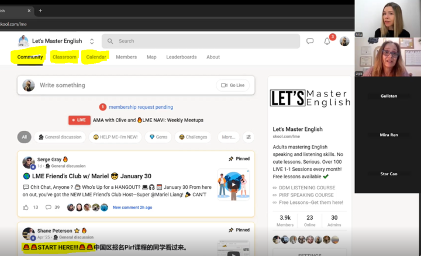Click Serge Gray's avatar on post
The width and height of the screenshot is (421, 256).
pos(29,162)
